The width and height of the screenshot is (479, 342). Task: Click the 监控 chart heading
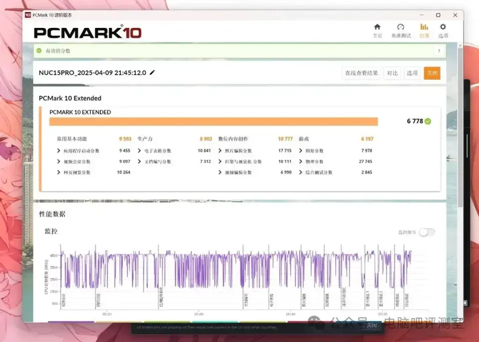pyautogui.click(x=51, y=231)
